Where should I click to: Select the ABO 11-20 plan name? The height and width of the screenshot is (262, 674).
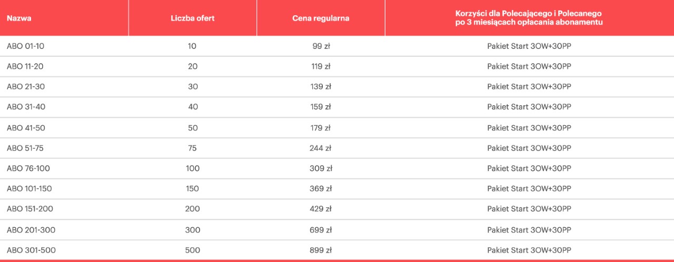[x=26, y=66]
